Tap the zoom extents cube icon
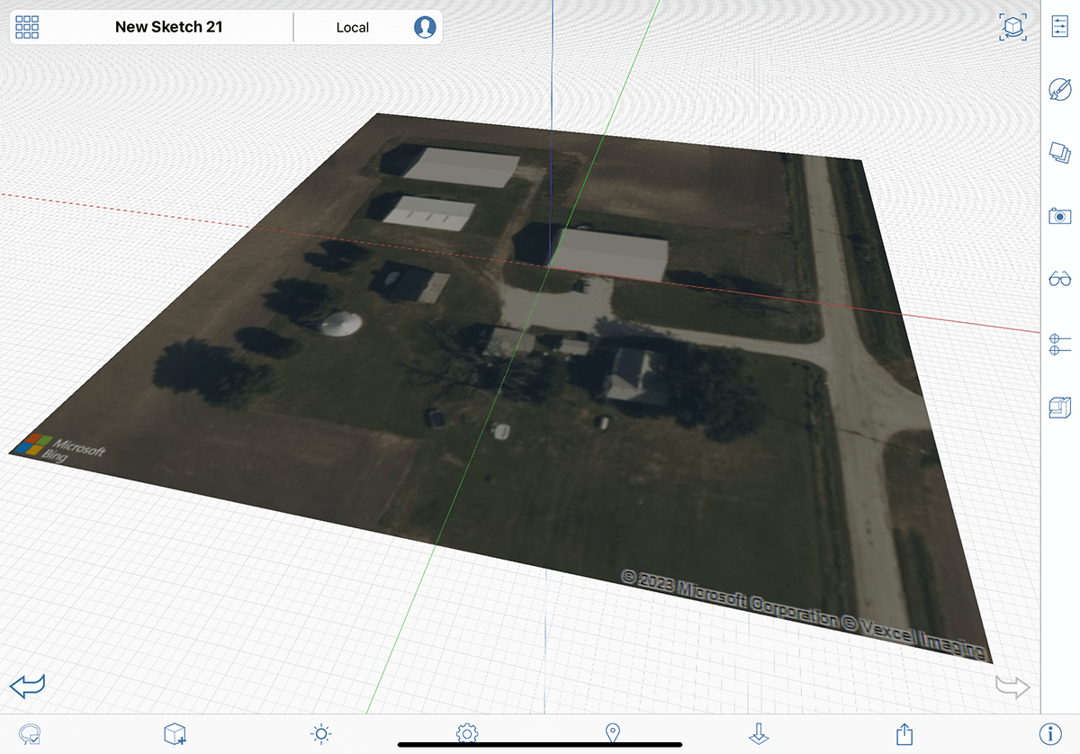Screen dimensions: 1080x754 pos(1013,27)
